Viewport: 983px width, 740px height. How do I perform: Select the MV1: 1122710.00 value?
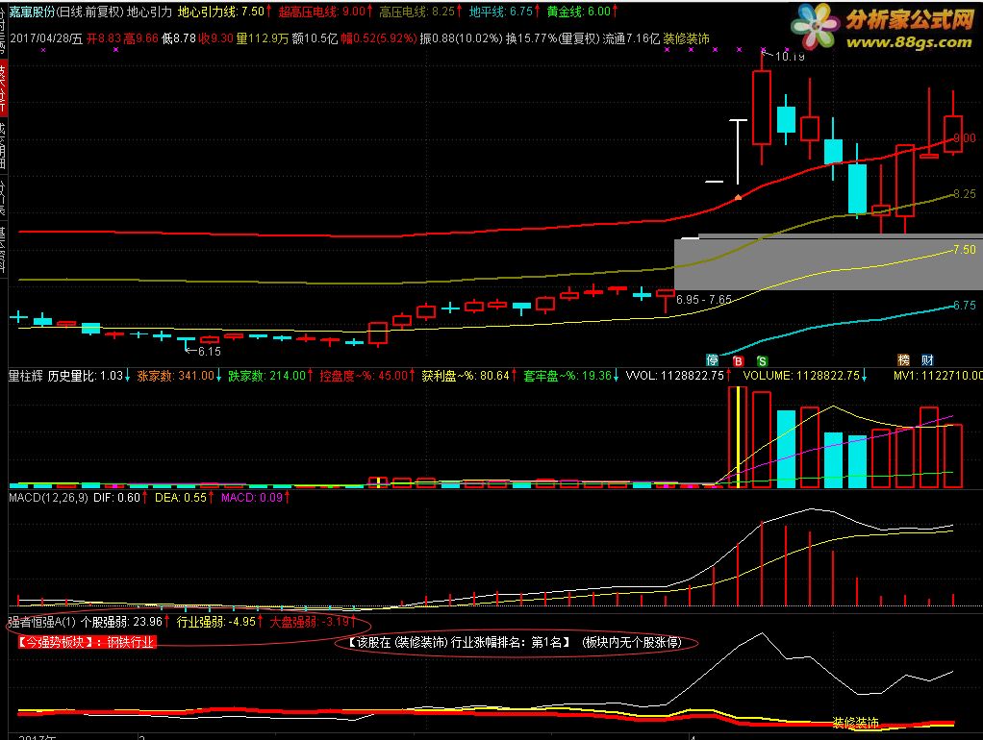[x=938, y=376]
